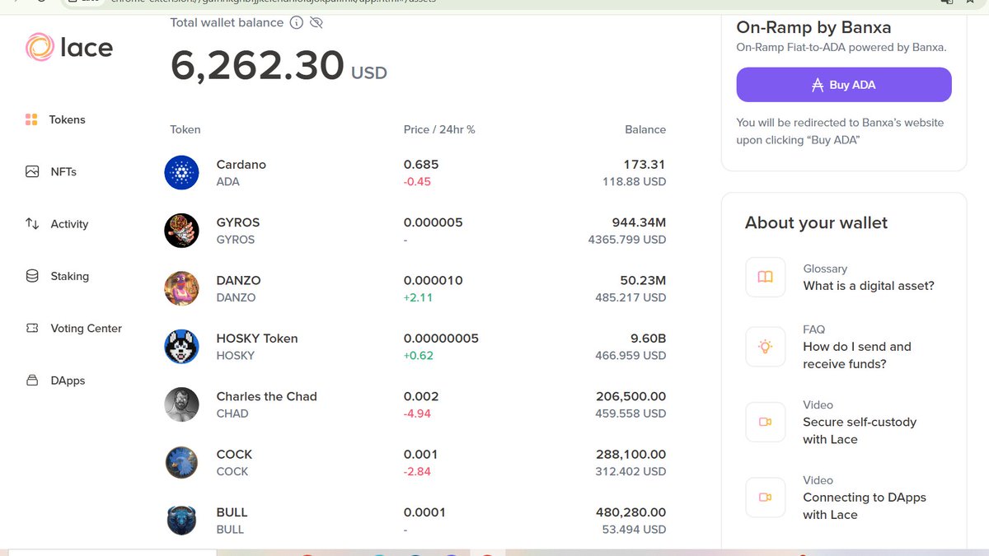Click the On-Ramp by Banxa heading
Screen dimensions: 989x556
(813, 28)
